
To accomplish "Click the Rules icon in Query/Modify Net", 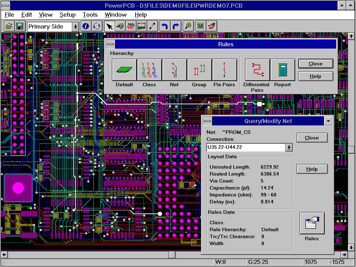I will (x=312, y=224).
